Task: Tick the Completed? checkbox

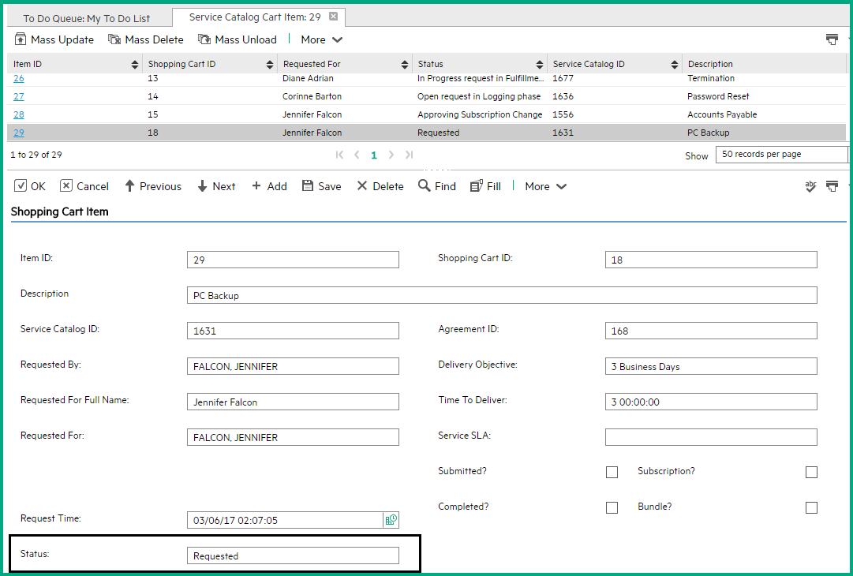Action: pyautogui.click(x=612, y=508)
